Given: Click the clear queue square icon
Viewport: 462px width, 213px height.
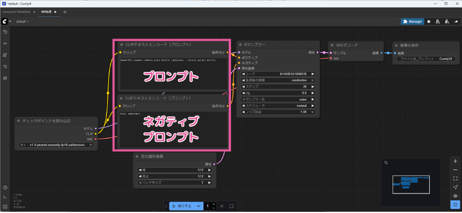Looking at the screenshot, I should point(232,206).
